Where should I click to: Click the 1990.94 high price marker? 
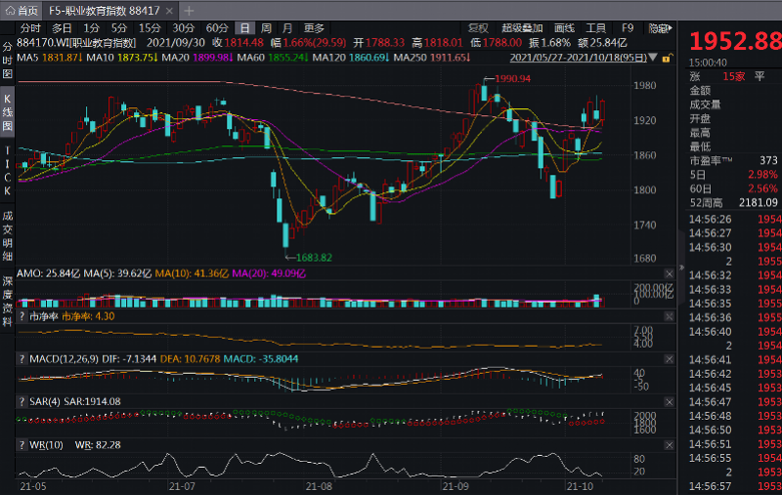tap(512, 79)
